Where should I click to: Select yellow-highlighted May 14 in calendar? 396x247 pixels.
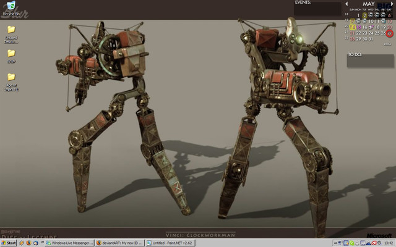[353, 27]
